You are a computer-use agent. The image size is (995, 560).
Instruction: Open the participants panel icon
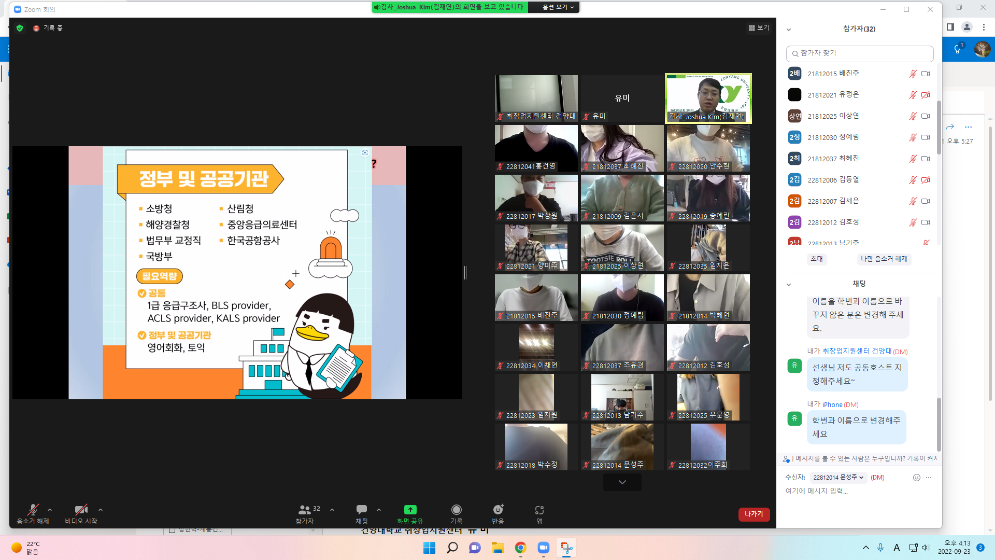[x=305, y=510]
